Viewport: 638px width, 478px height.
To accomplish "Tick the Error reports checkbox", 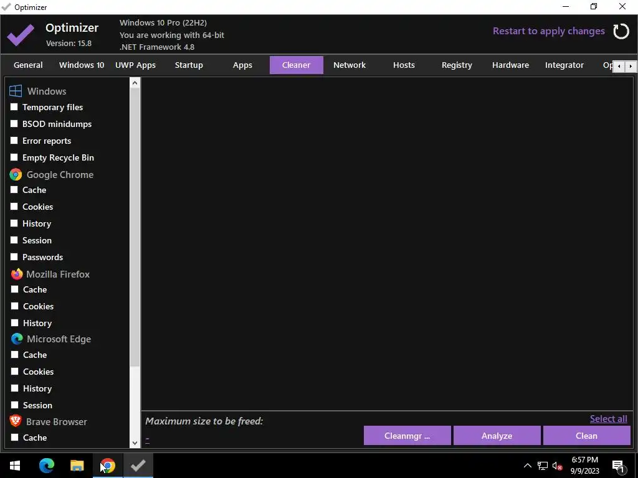I will click(x=14, y=140).
